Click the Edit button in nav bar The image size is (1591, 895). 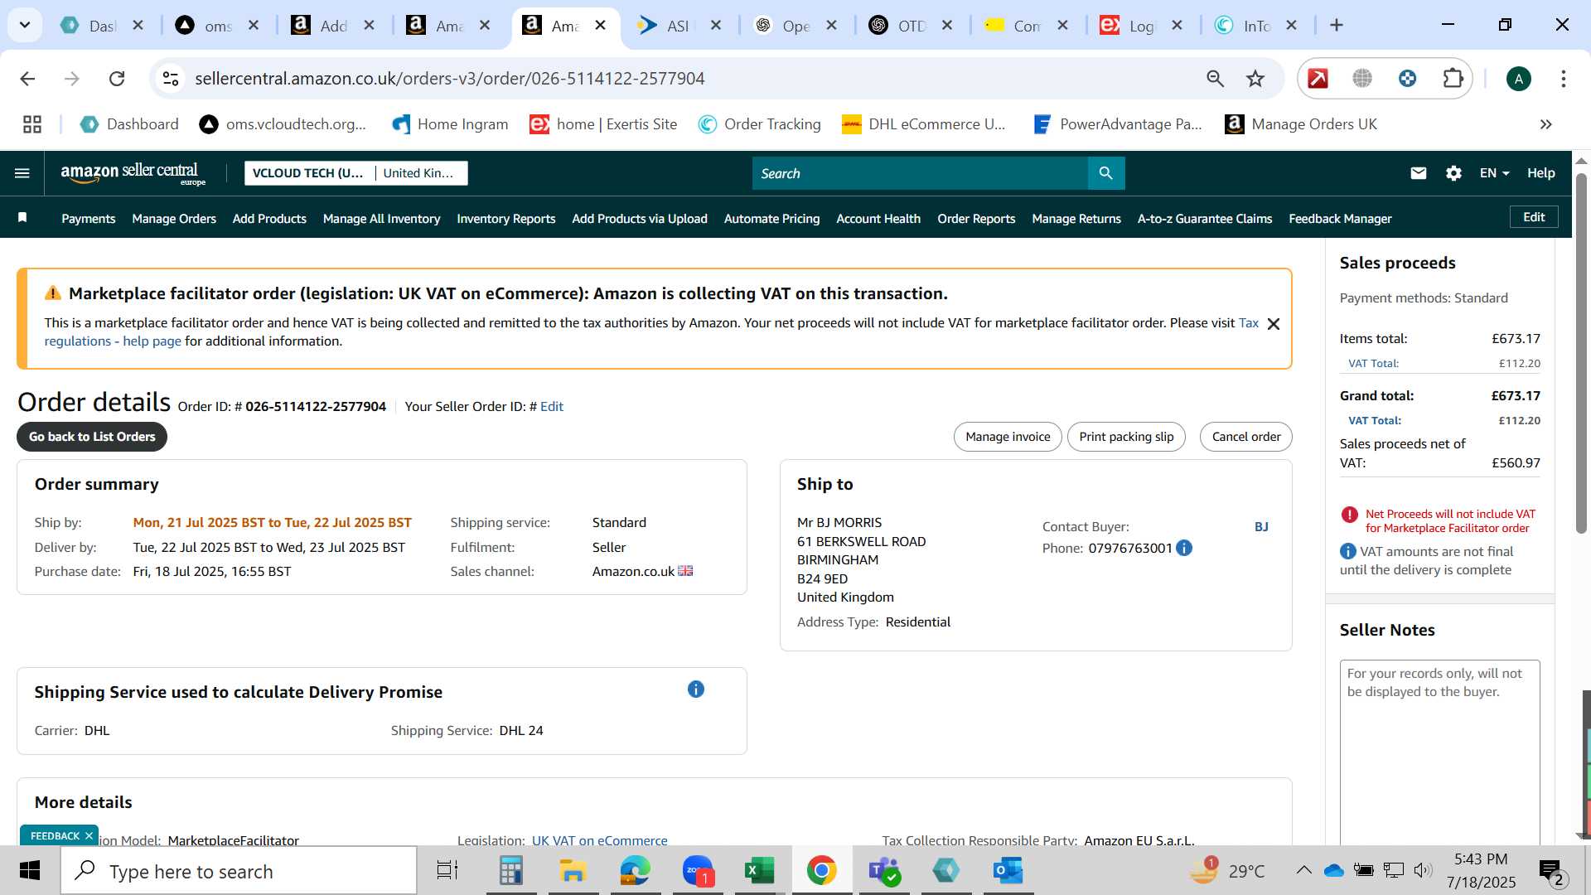tap(1534, 217)
